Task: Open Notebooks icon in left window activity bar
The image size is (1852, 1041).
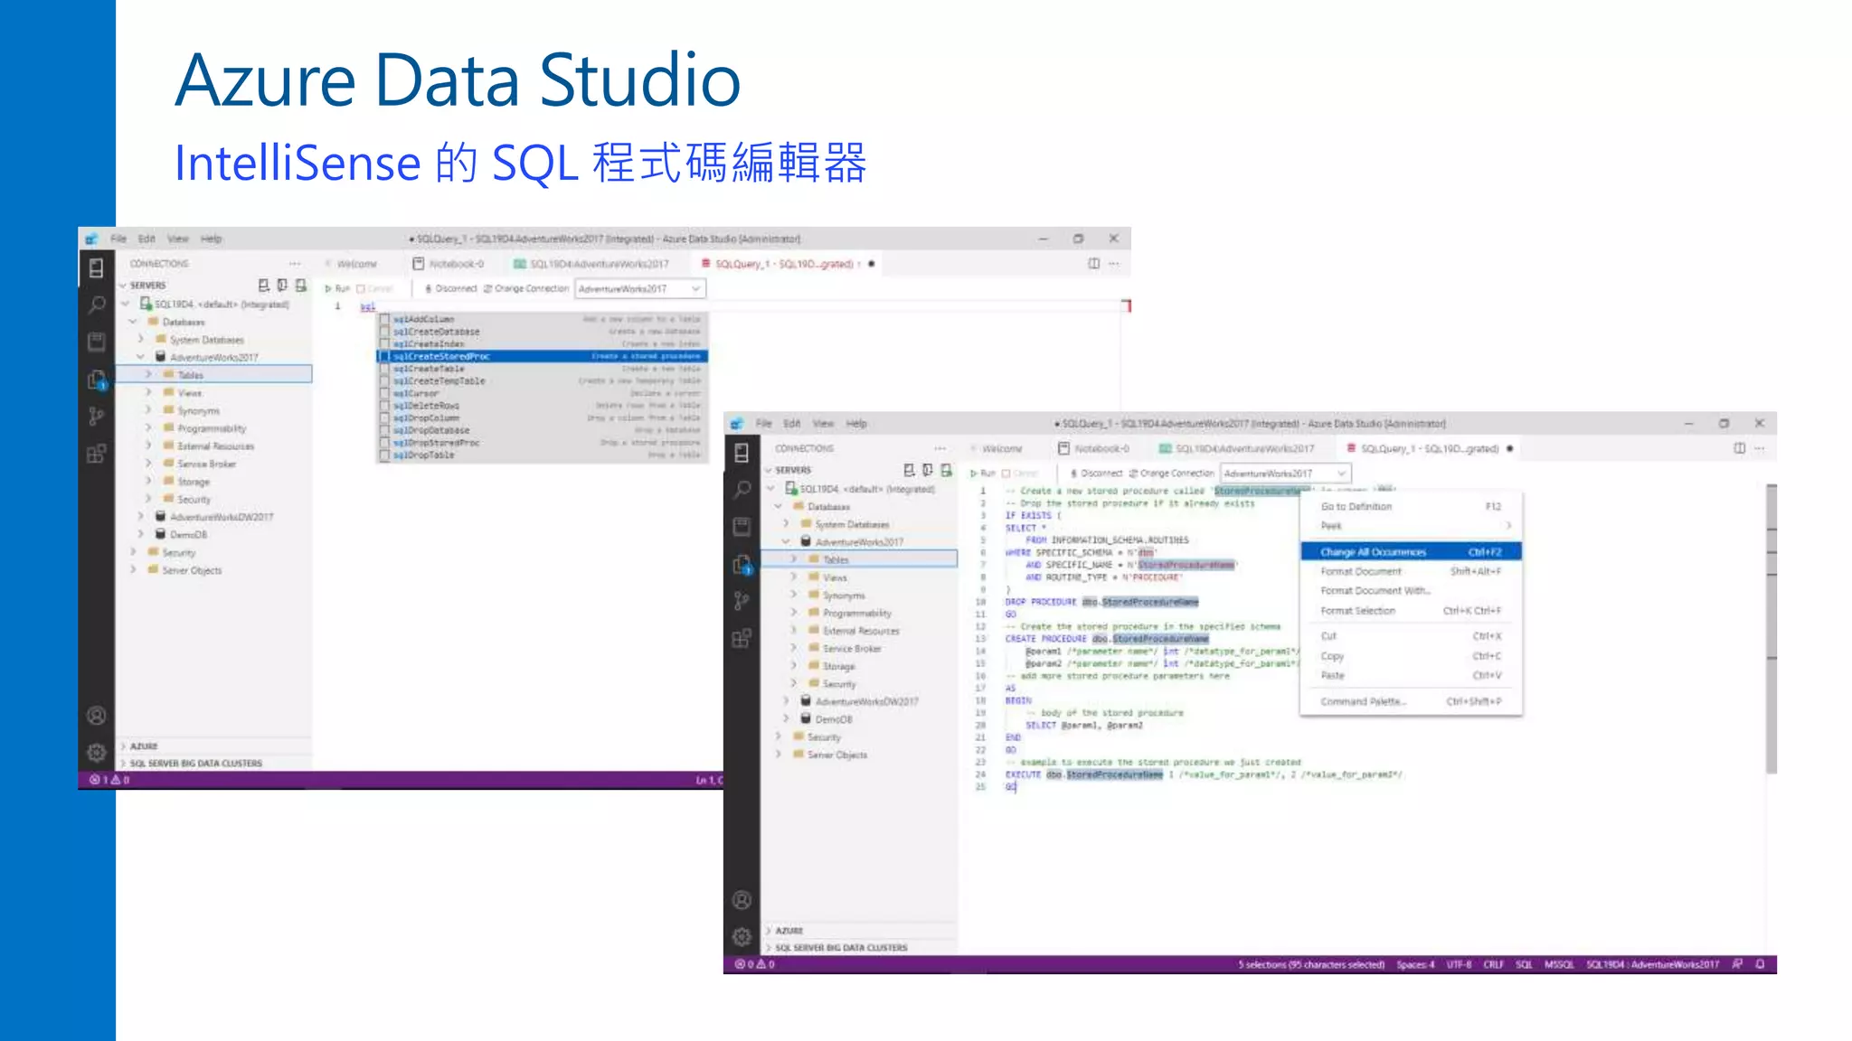Action: 97,342
